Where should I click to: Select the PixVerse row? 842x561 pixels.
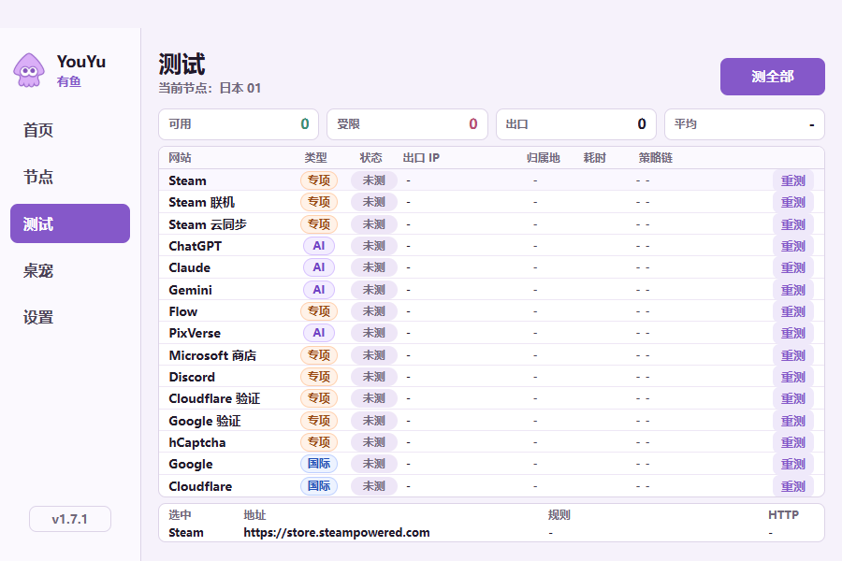click(x=491, y=334)
